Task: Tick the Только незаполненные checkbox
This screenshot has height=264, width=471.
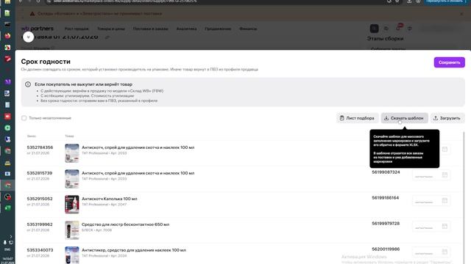Action: point(24,118)
